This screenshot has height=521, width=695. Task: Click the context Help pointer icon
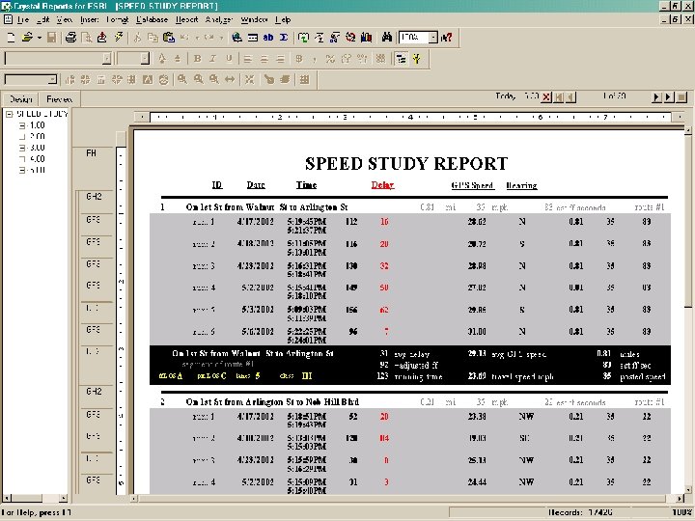447,38
